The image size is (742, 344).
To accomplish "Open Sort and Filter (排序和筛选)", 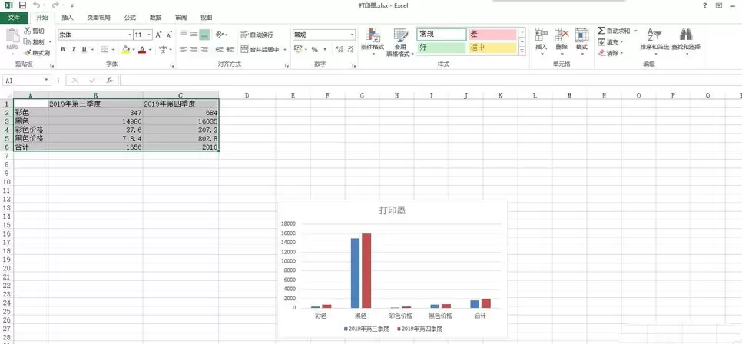I will 654,40.
